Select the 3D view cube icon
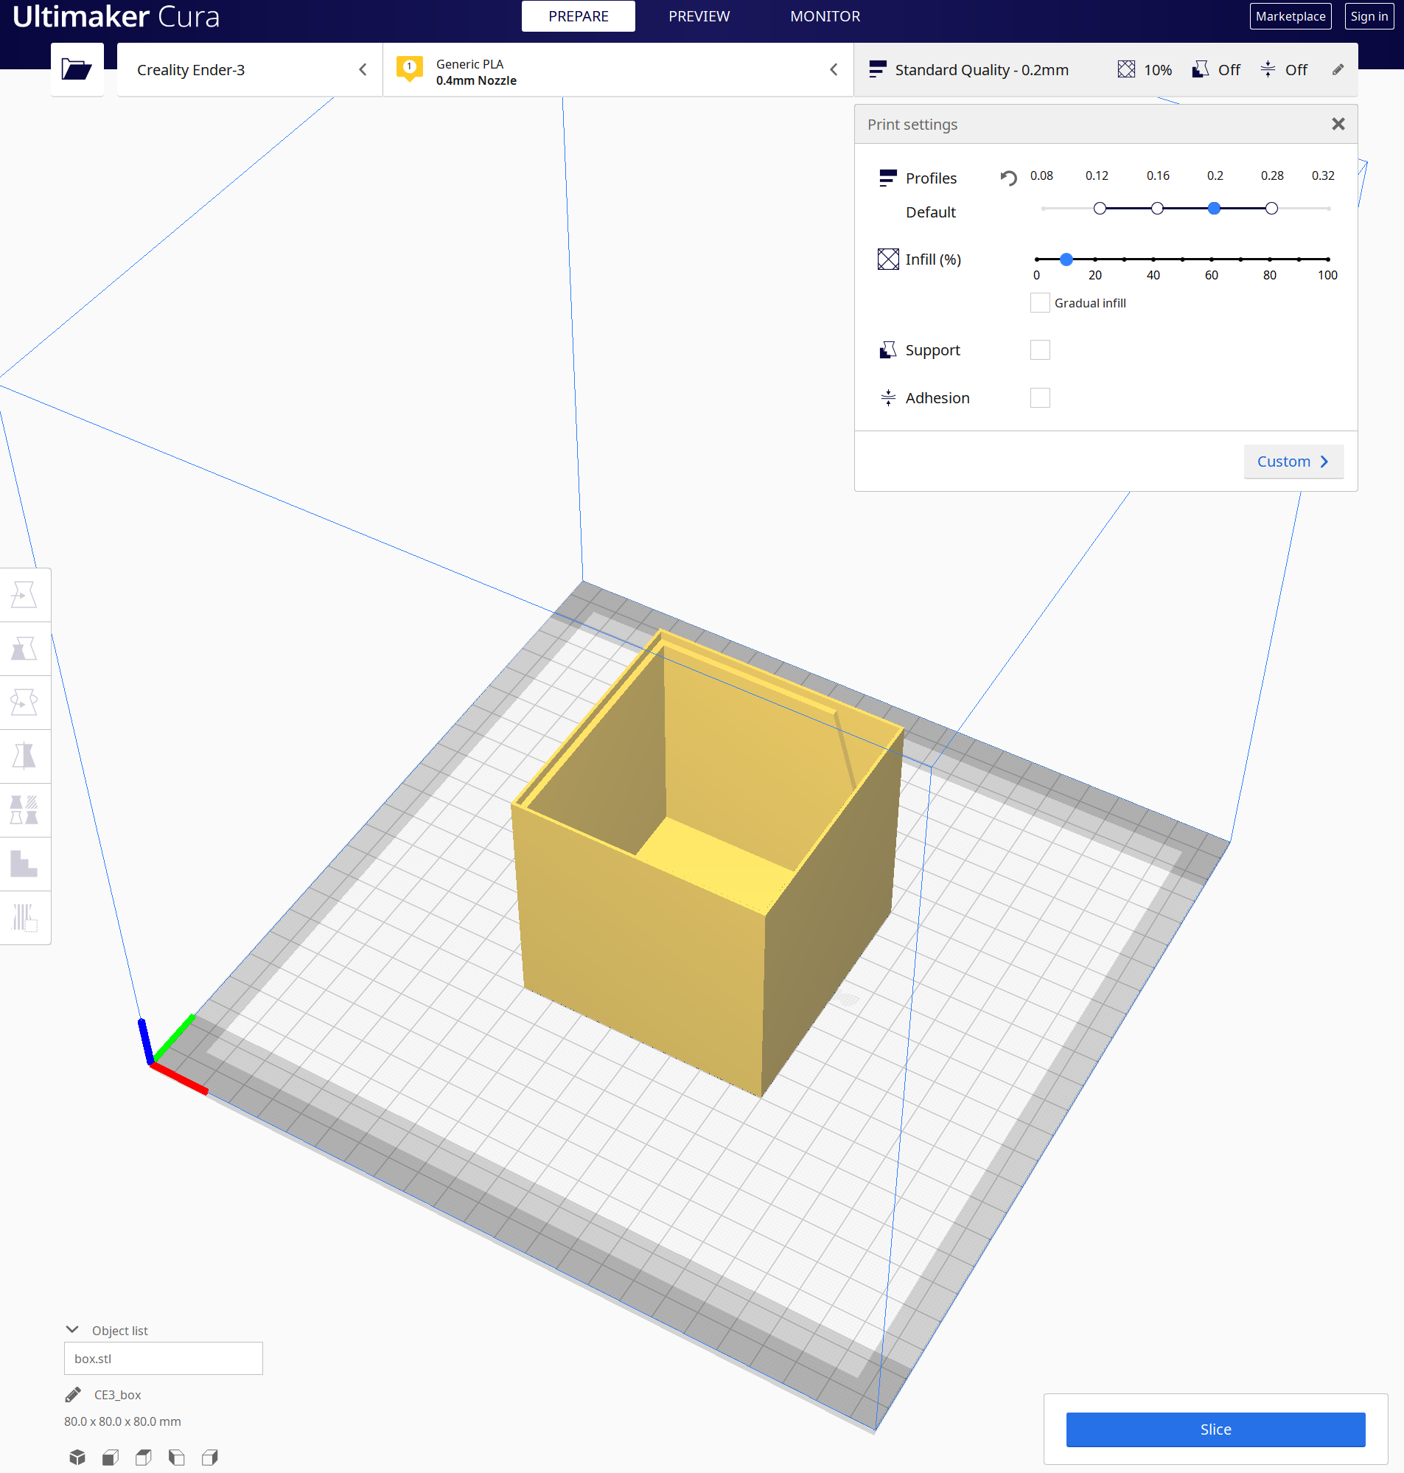1404x1473 pixels. [78, 1456]
